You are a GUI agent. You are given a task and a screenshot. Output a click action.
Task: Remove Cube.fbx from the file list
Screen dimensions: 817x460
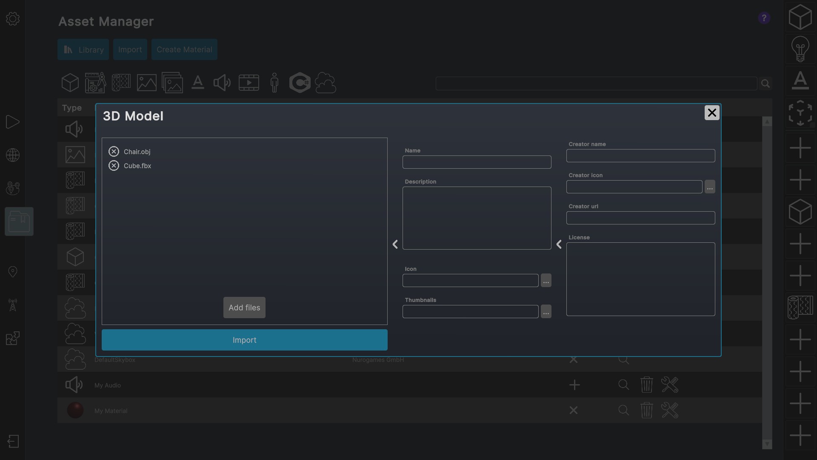(114, 166)
